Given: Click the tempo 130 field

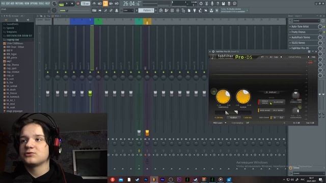Looking at the screenshot, I should tap(85, 4).
